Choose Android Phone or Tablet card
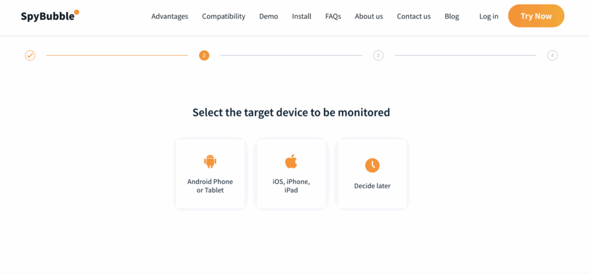The width and height of the screenshot is (589, 274). [x=211, y=173]
